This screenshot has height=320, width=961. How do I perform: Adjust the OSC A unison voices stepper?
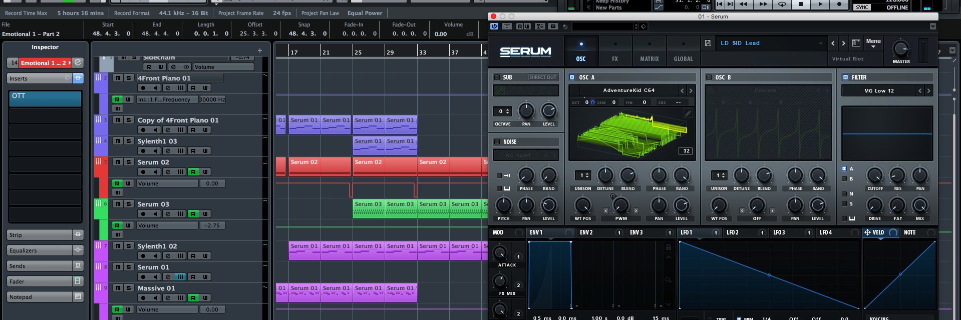pos(583,175)
